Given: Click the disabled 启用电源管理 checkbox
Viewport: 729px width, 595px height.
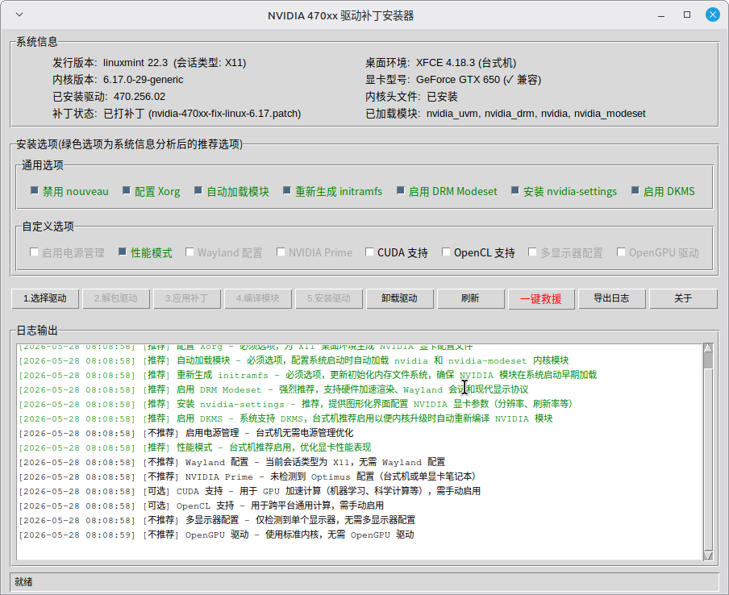Looking at the screenshot, I should (34, 252).
